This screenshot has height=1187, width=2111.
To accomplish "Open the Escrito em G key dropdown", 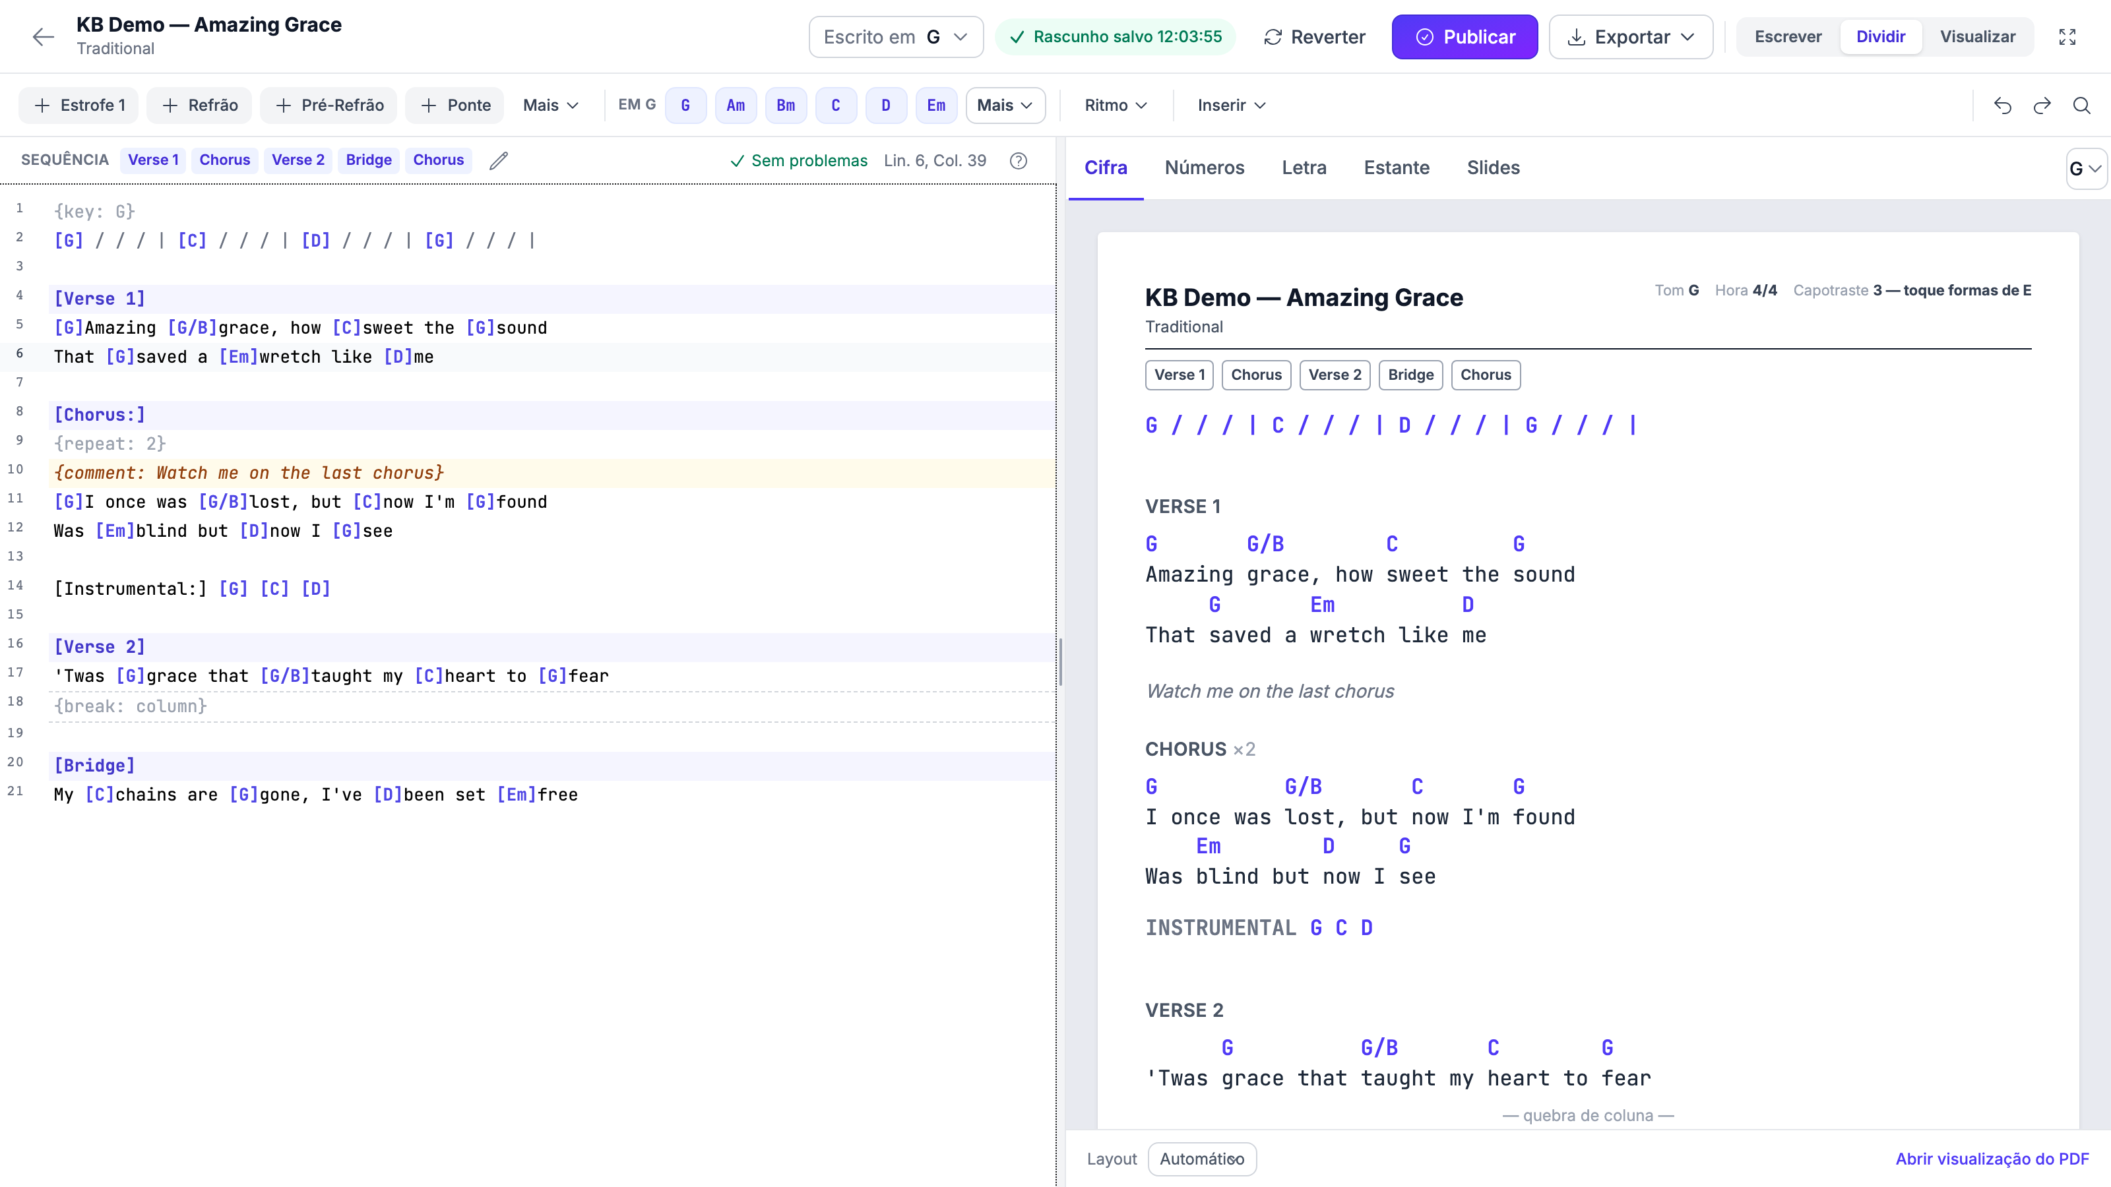I will 896,37.
